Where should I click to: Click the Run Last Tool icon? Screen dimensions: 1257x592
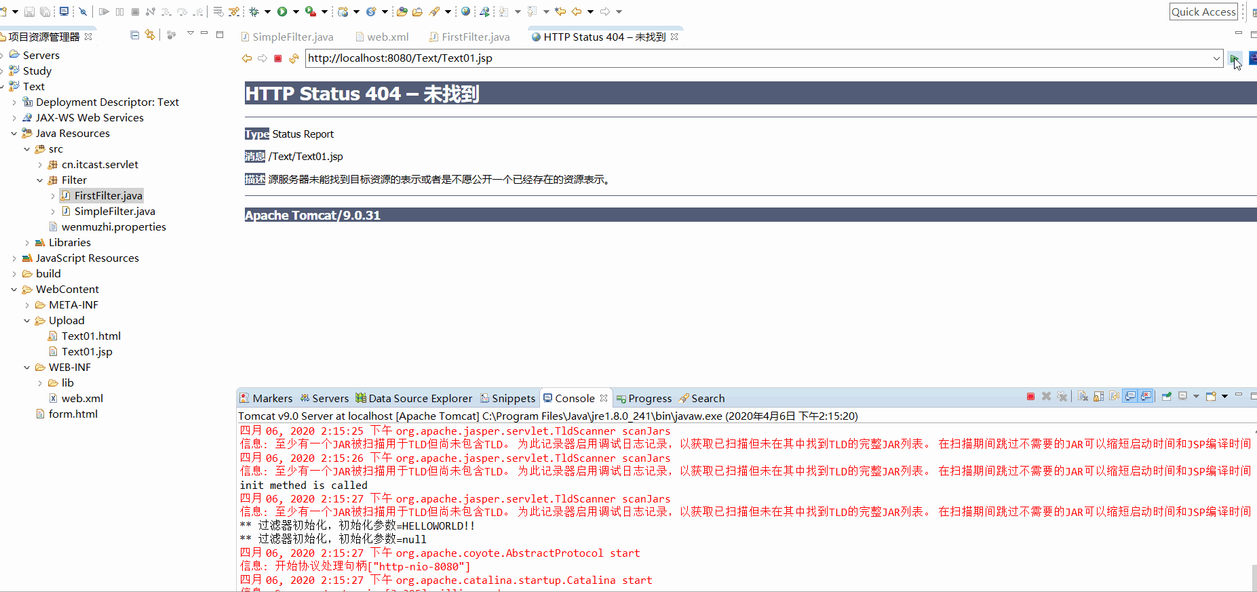(311, 12)
